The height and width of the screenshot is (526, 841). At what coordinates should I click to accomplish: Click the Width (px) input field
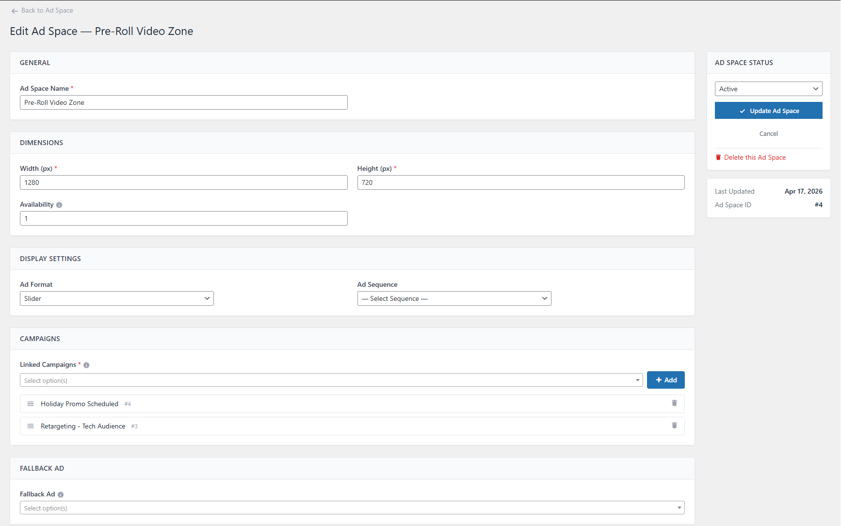click(x=183, y=182)
